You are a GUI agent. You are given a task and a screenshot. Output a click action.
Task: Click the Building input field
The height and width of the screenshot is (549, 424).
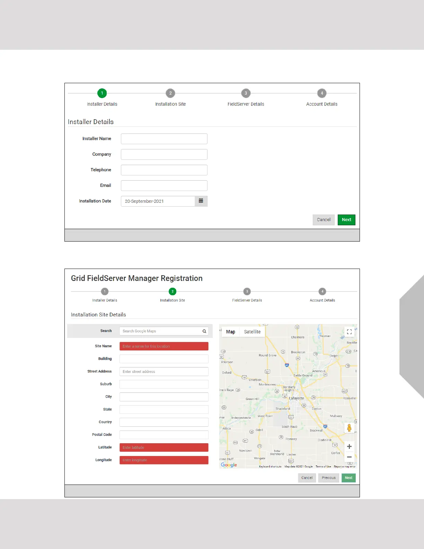point(164,359)
